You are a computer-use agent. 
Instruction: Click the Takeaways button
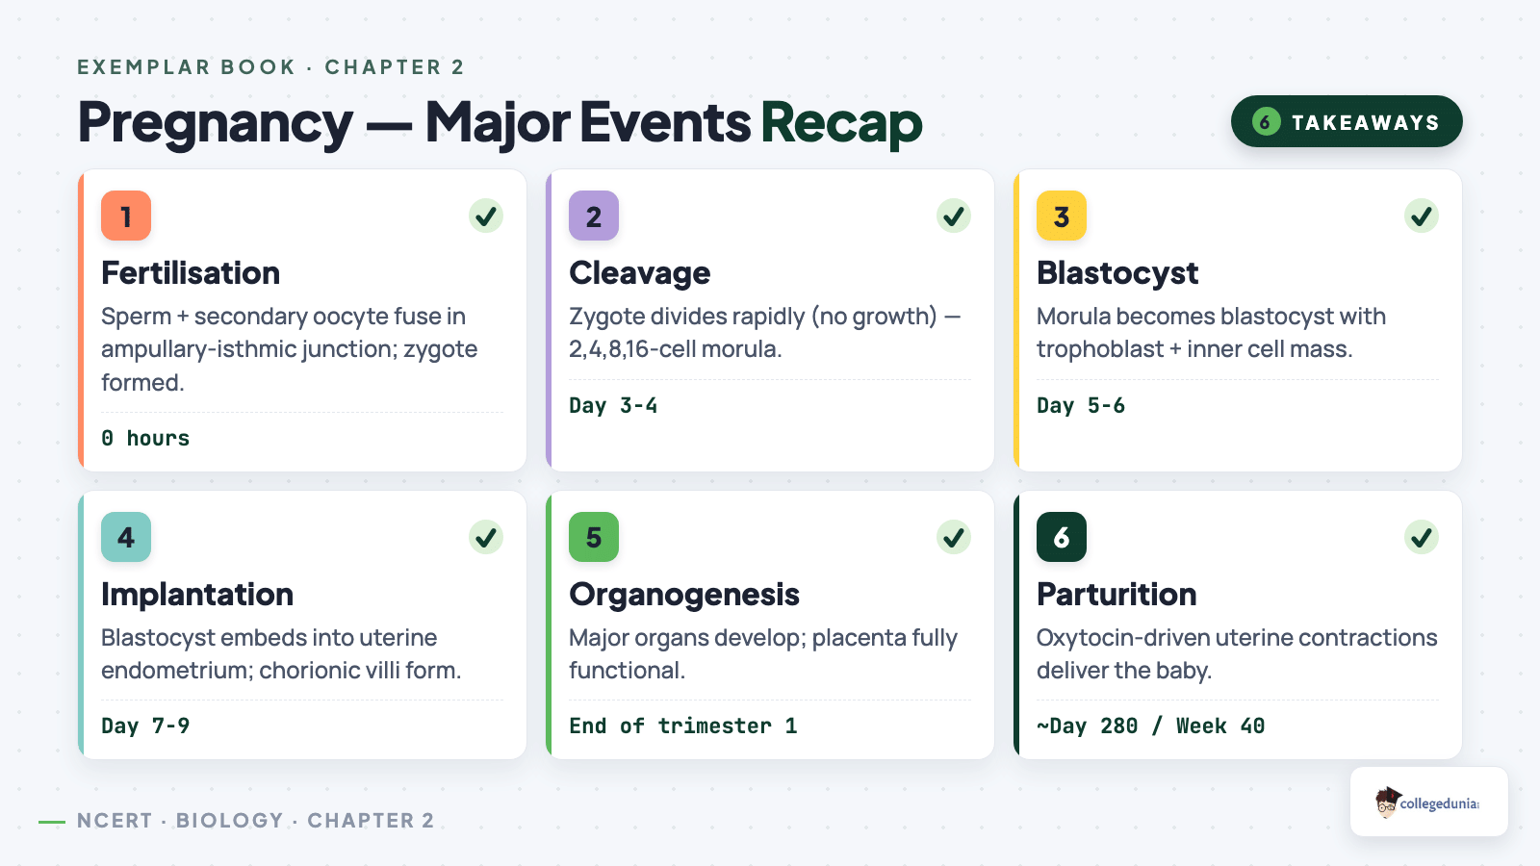click(1347, 121)
